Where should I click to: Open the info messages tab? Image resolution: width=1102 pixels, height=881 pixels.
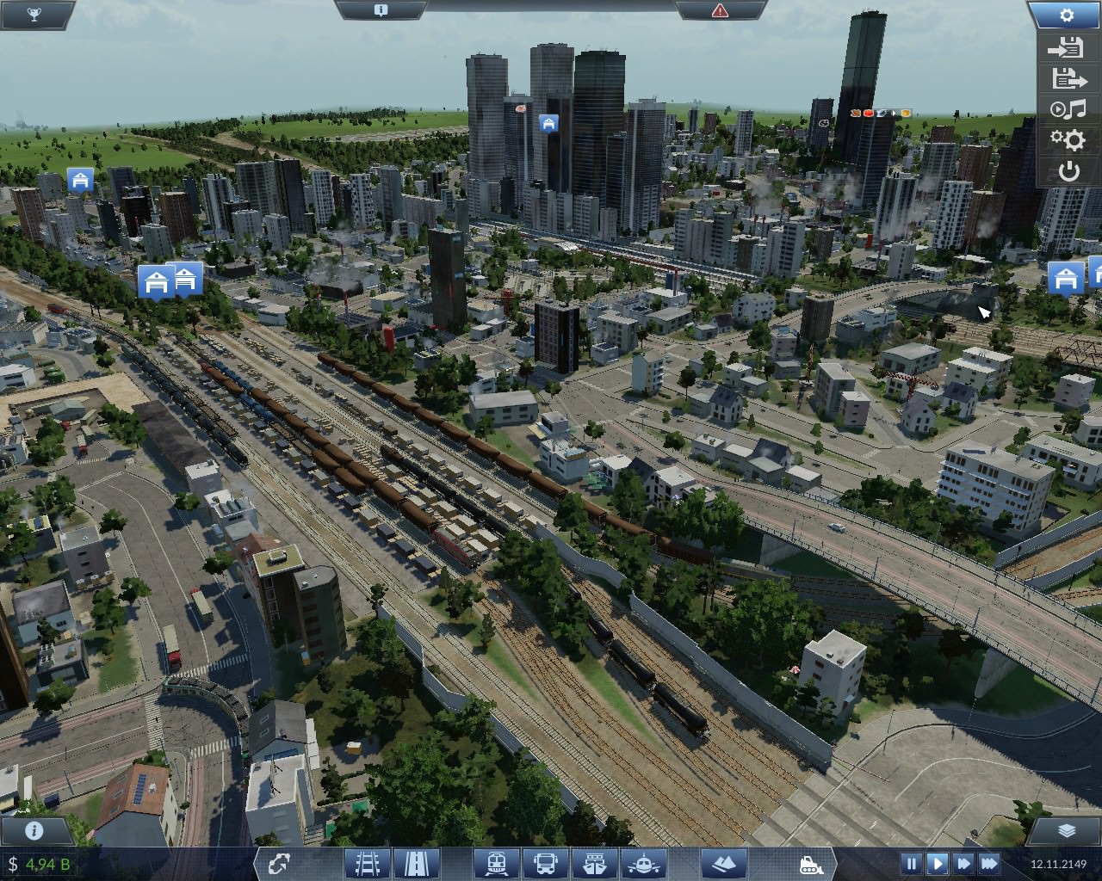click(x=381, y=10)
